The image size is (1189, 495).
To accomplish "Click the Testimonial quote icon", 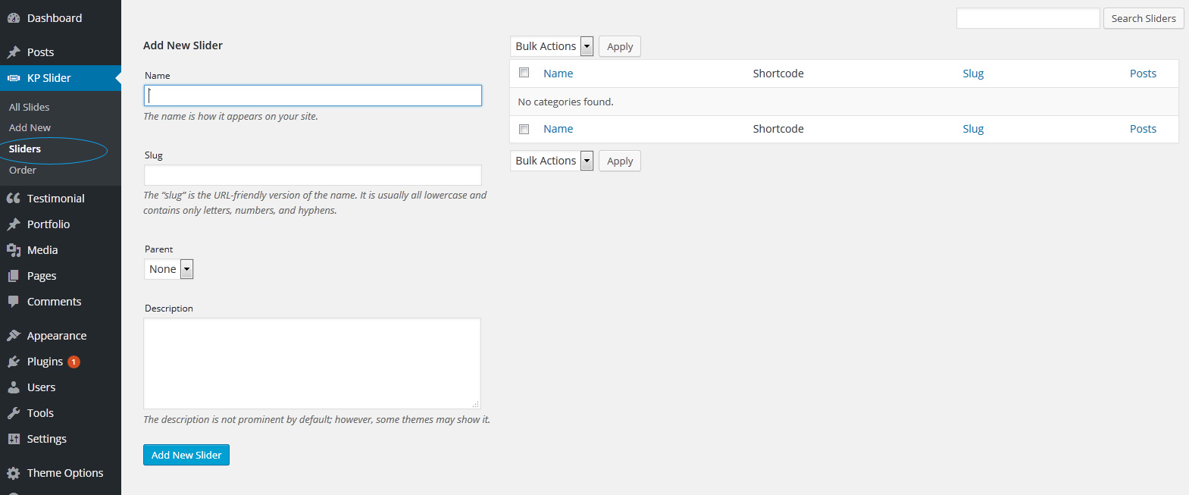I will 14,199.
